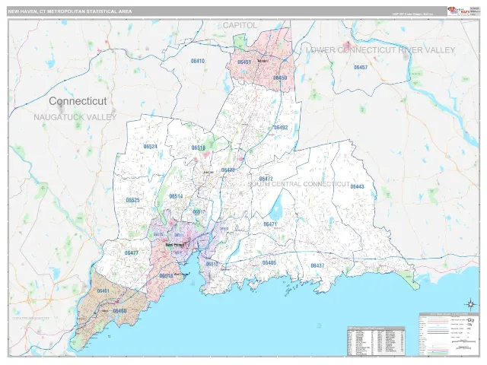Open the map legend box with line samples
The height and width of the screenshot is (365, 487).
449,334
